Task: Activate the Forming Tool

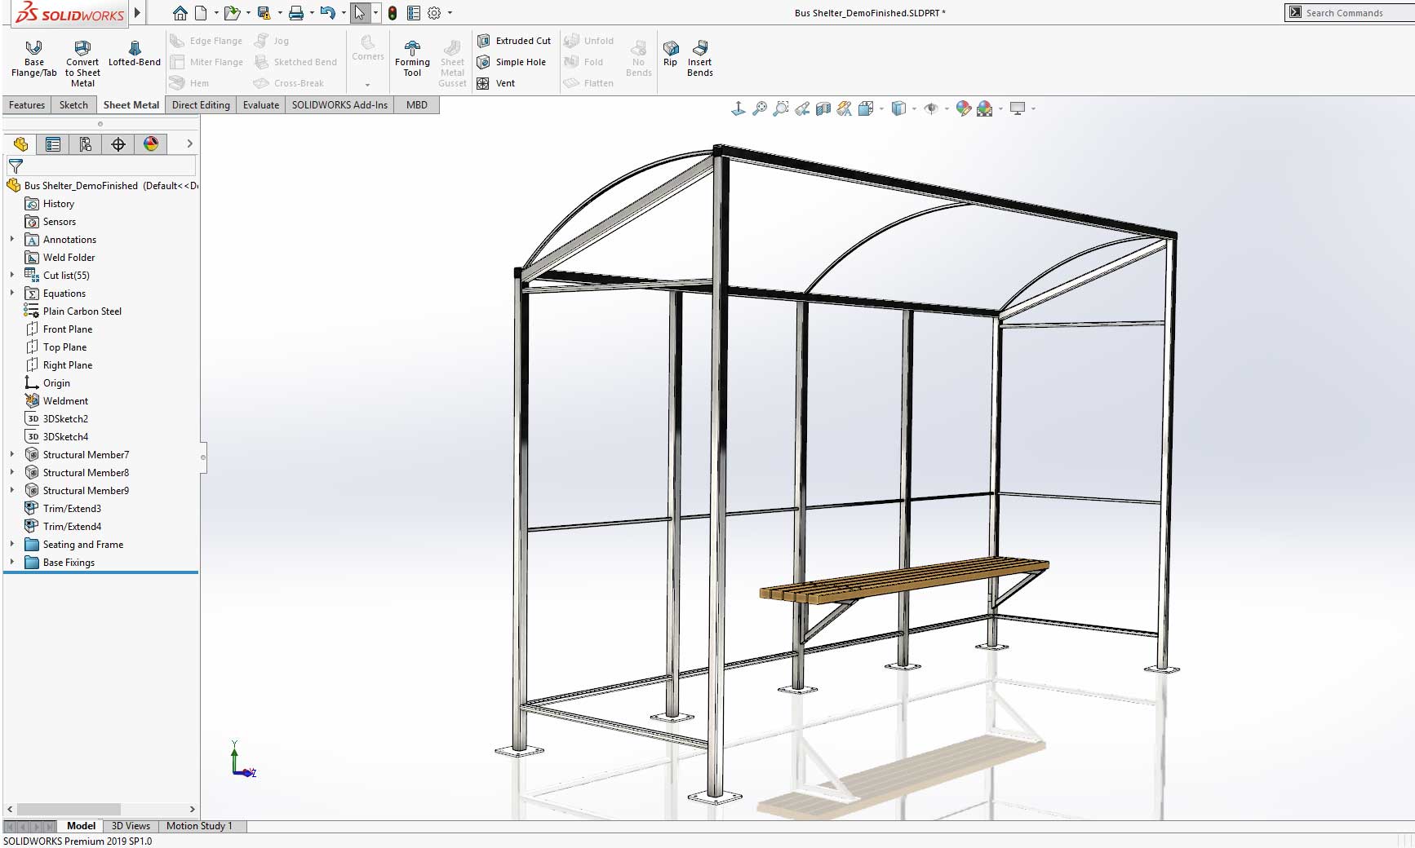Action: [x=412, y=59]
